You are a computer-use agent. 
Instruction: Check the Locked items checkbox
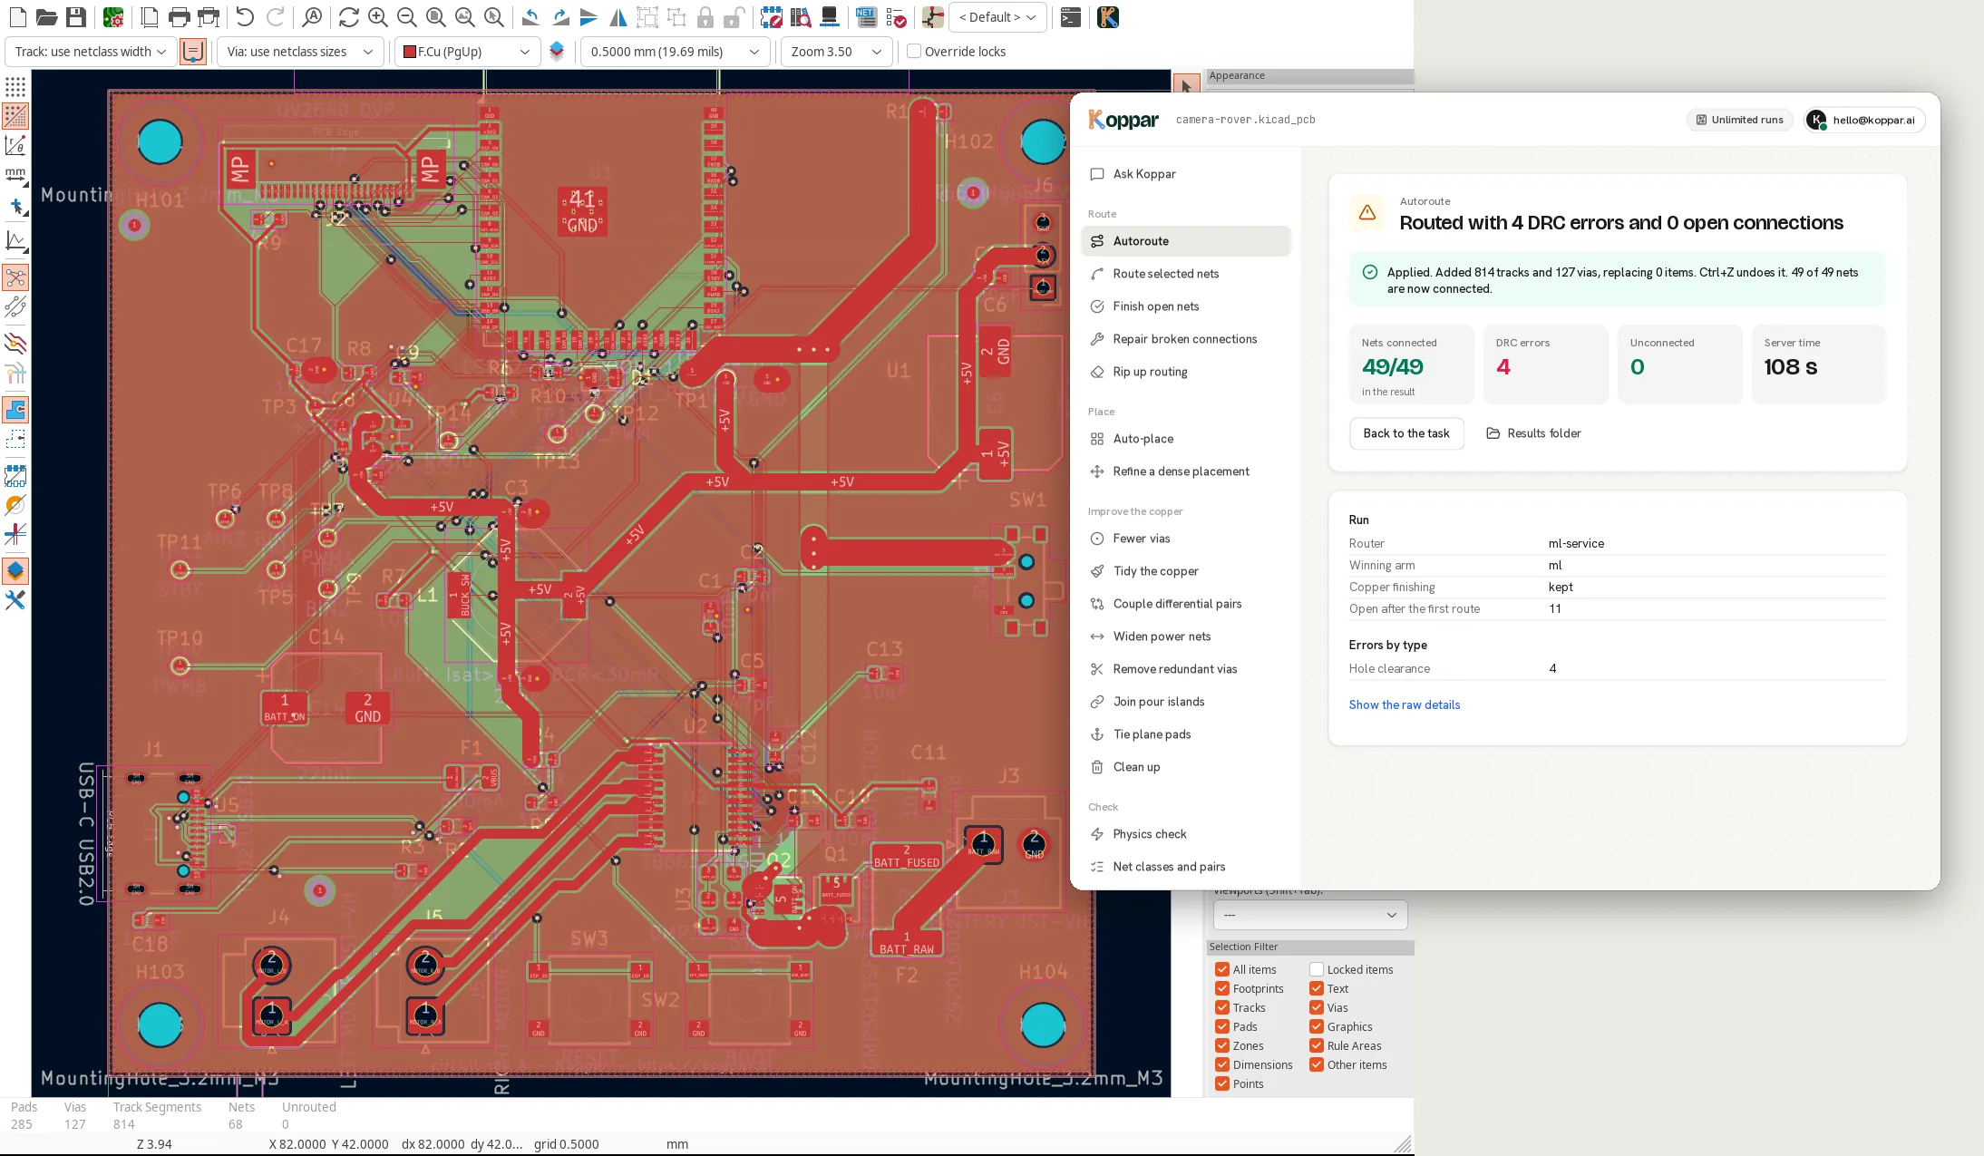1317,969
